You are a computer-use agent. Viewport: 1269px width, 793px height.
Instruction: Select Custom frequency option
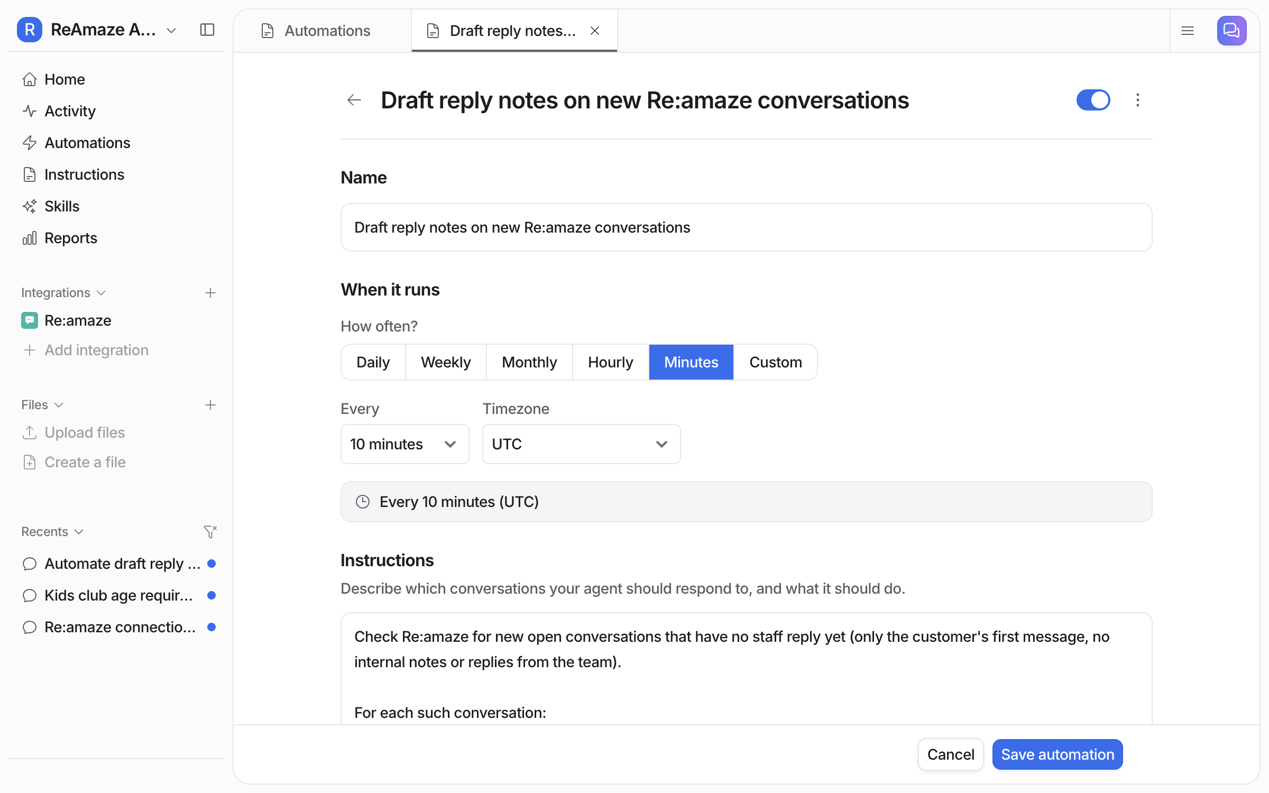[776, 362]
